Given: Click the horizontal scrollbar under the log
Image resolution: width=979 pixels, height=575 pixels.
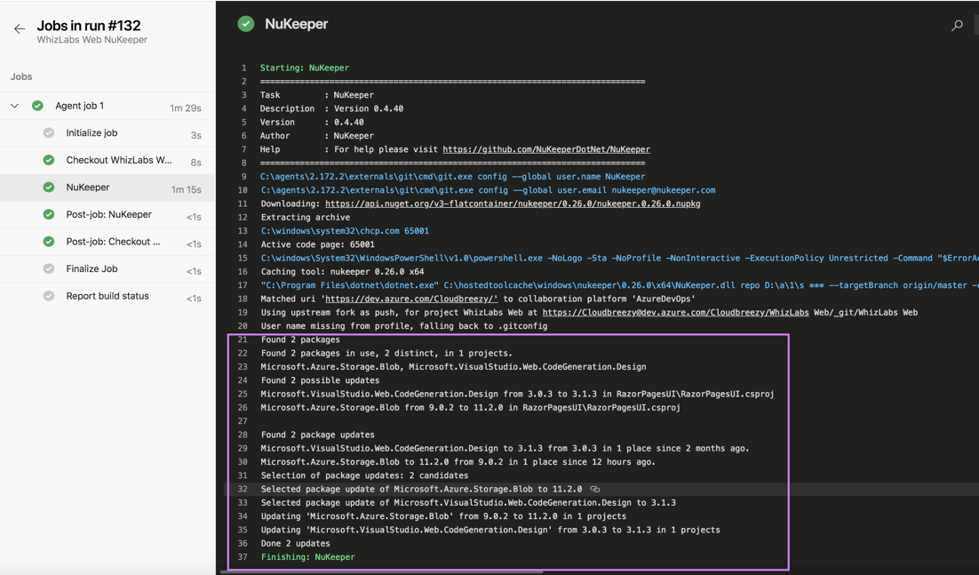Looking at the screenshot, I should tap(381, 571).
